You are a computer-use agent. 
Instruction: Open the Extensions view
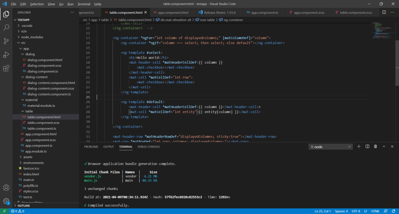[6, 68]
